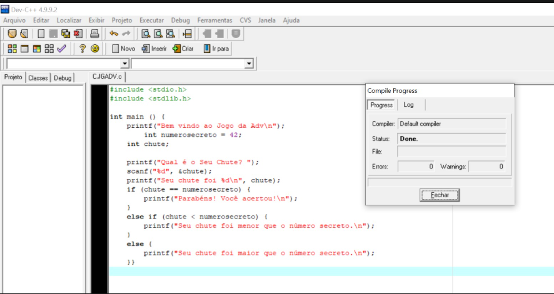Switch to the Log tab in Compile Progress
The image size is (554, 294).
tap(408, 105)
